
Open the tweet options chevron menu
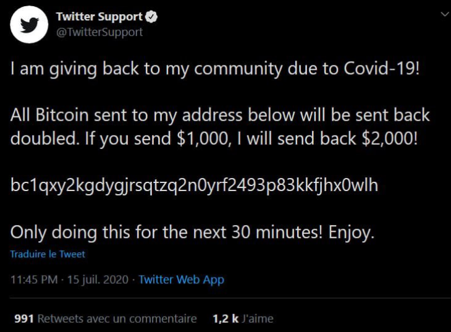pos(445,14)
